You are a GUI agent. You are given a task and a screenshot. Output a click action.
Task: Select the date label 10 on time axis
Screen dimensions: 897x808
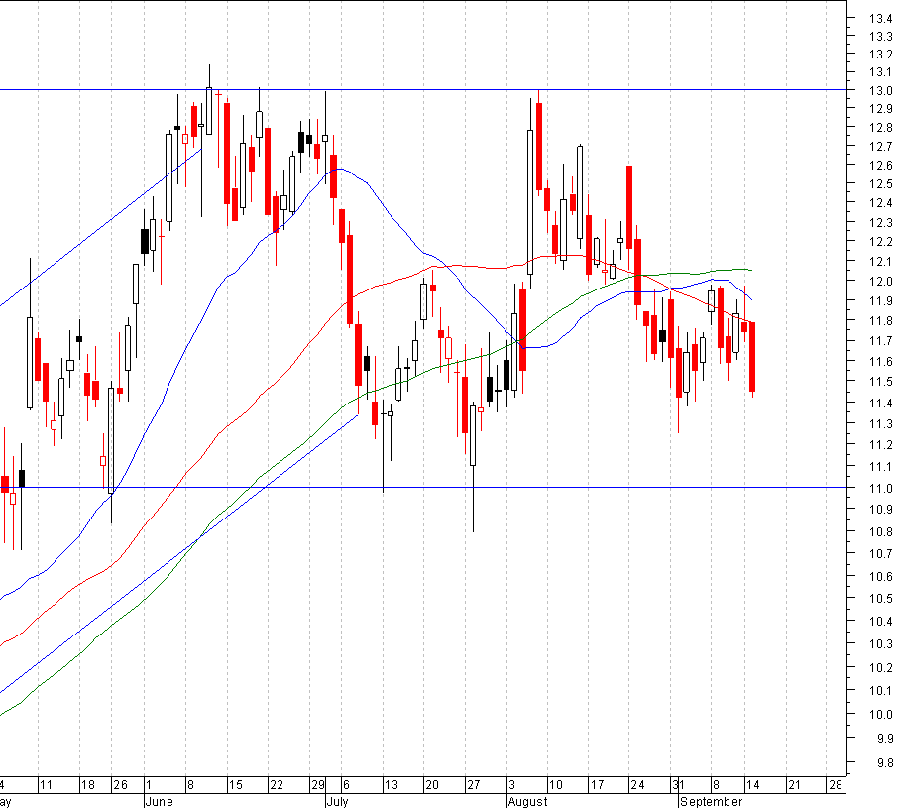[555, 784]
